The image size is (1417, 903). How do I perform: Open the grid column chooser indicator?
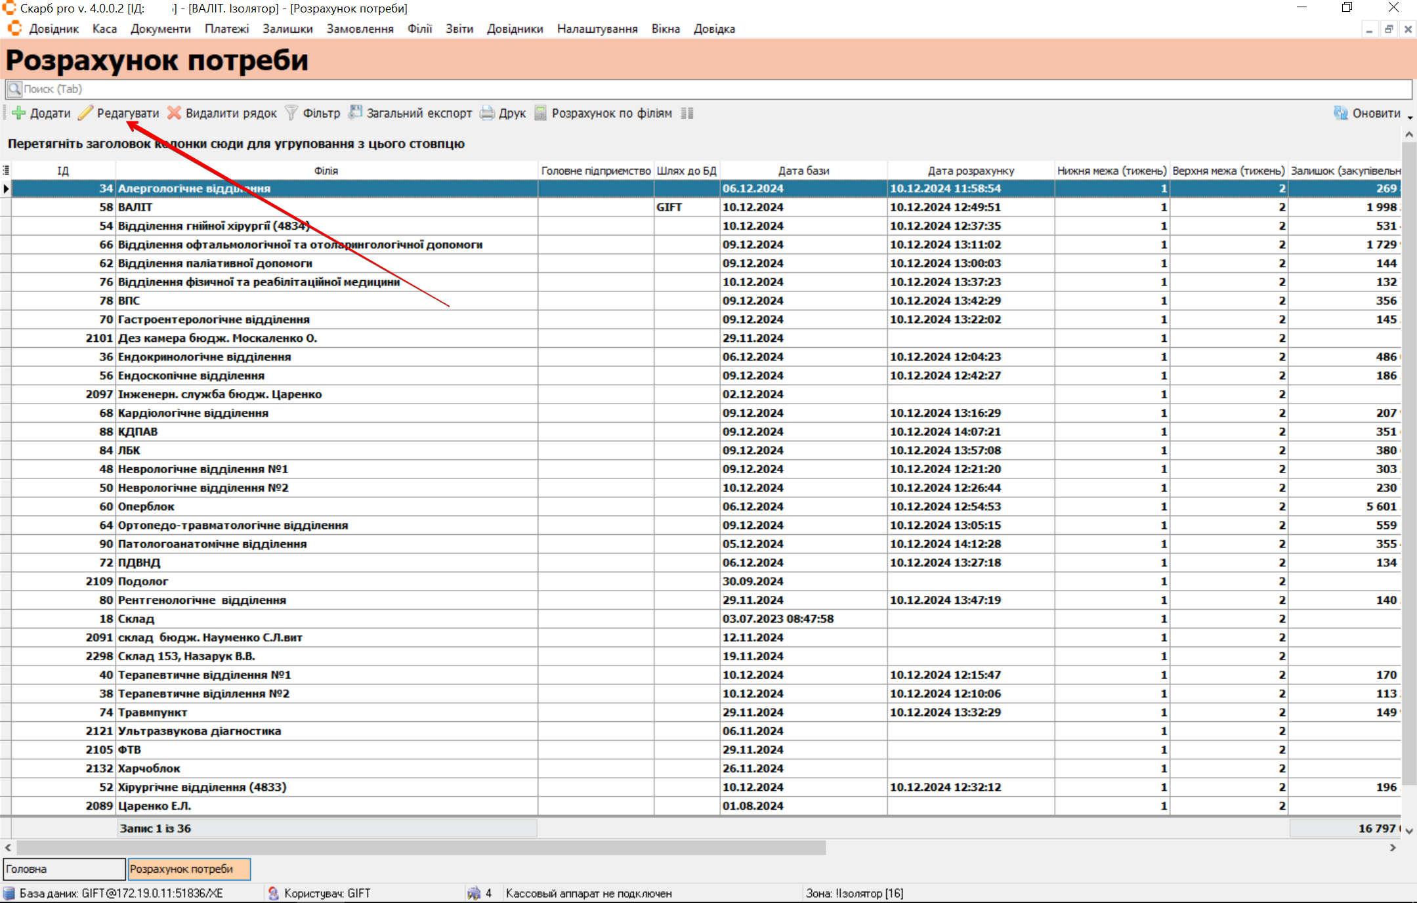click(x=6, y=171)
